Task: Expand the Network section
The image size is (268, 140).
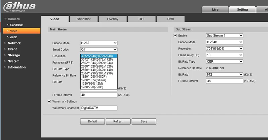Action: pos(14,43)
